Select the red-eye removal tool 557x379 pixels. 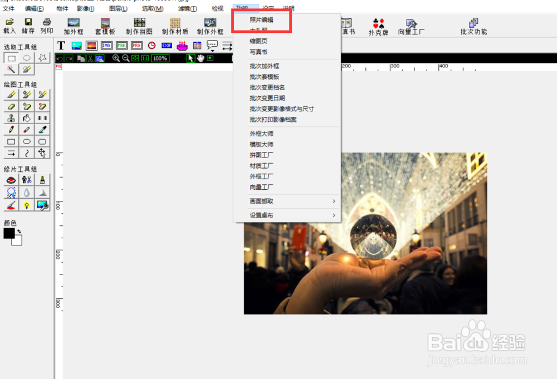(11, 180)
